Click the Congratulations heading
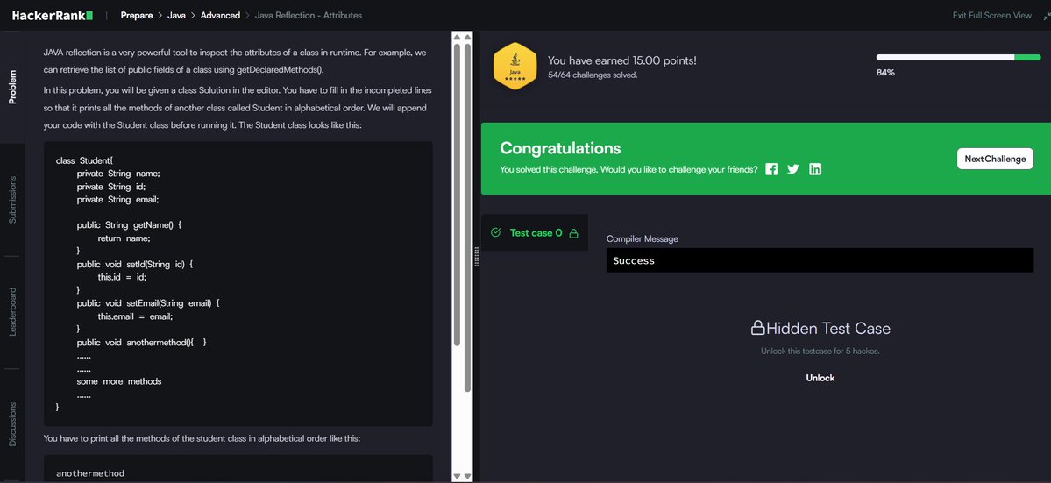The image size is (1051, 483). (560, 148)
